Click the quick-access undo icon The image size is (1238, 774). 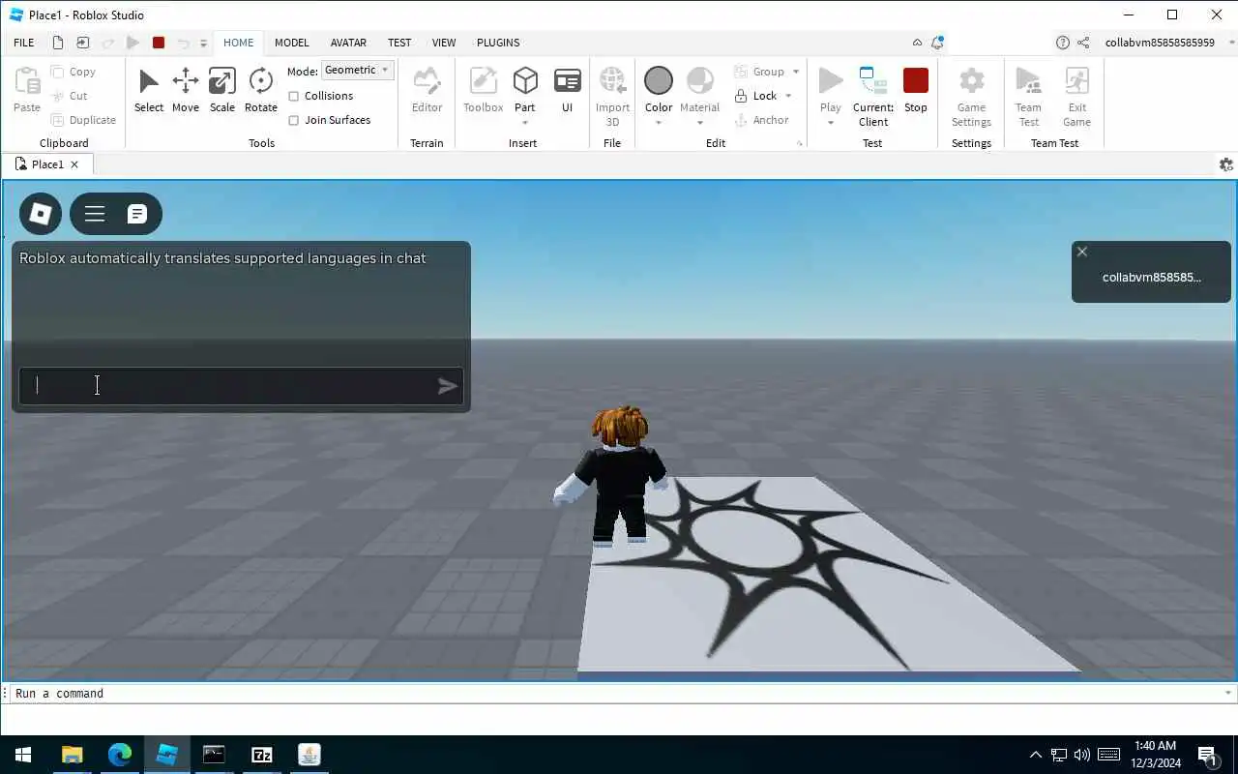click(183, 43)
